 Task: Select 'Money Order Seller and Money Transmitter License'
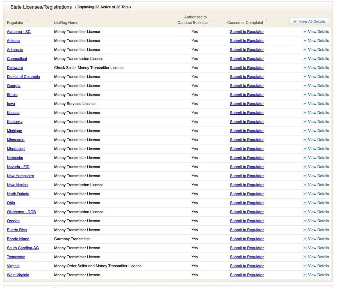coord(98,266)
